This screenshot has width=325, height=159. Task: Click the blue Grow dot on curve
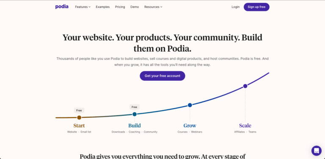pos(190,105)
